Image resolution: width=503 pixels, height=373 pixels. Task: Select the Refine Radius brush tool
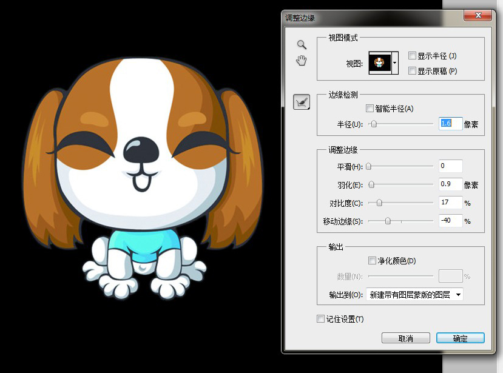click(x=302, y=102)
